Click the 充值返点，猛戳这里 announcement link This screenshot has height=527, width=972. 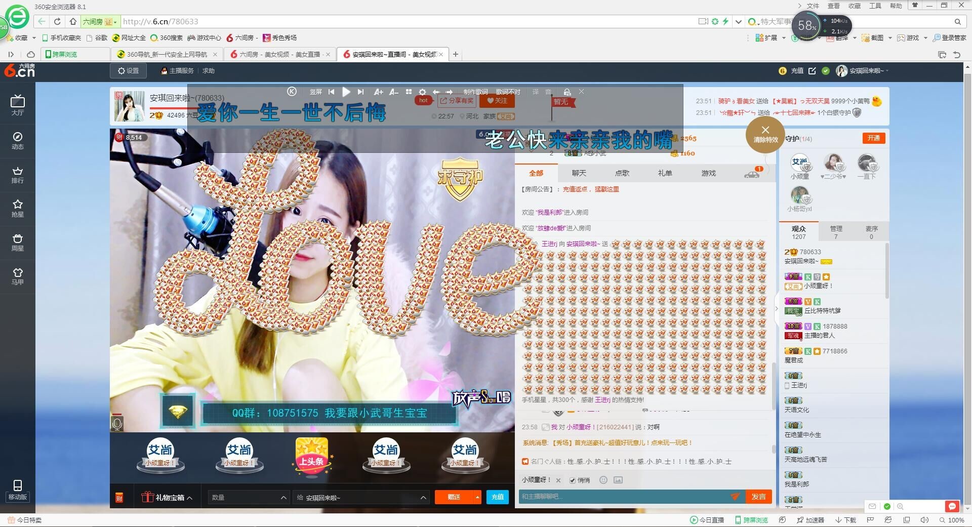591,189
